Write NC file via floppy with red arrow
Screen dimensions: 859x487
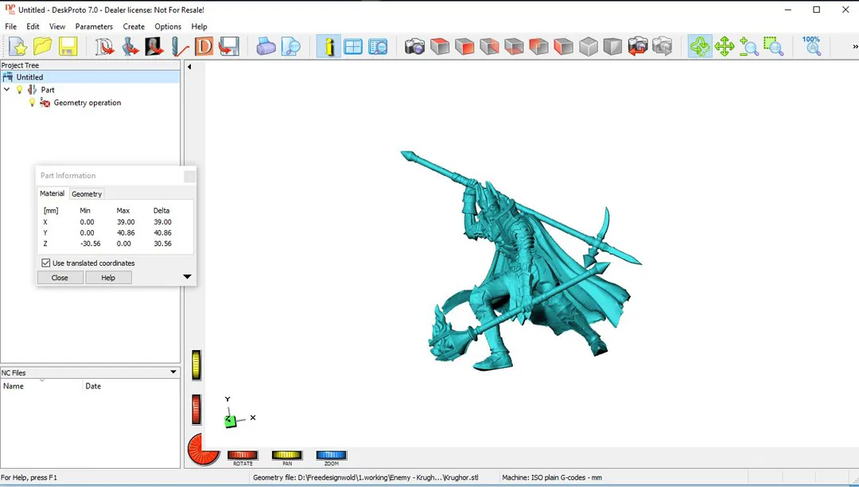tap(229, 47)
